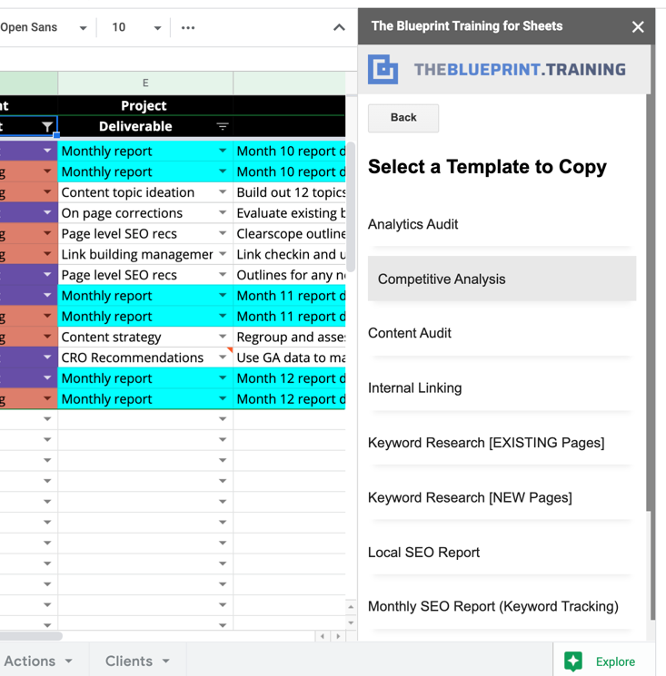Open the font family dropdown Open Sans

pyautogui.click(x=44, y=27)
